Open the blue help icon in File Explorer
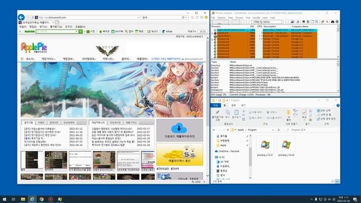This screenshot has height=203, width=361. [338, 105]
